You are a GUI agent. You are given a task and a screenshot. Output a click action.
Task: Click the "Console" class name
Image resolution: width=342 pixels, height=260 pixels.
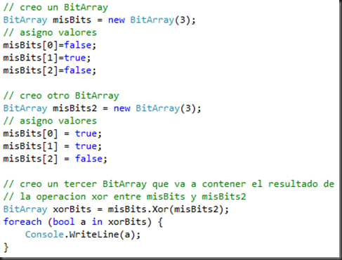tap(44, 234)
